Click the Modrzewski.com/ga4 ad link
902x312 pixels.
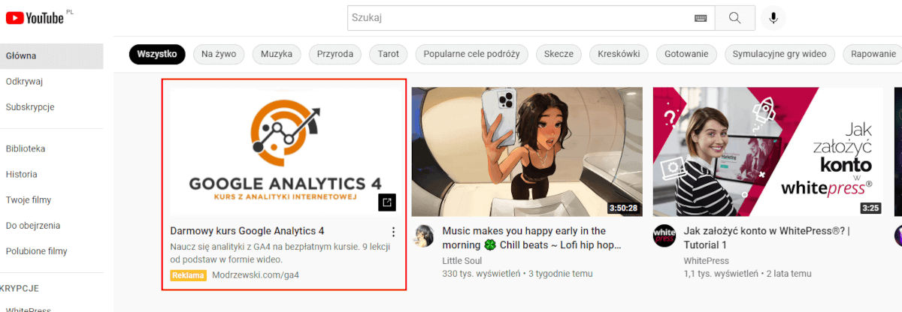coord(256,275)
